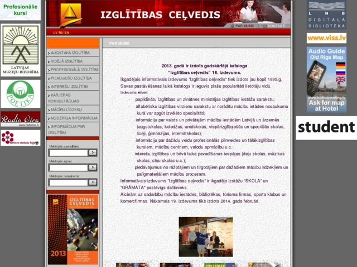
Task: Open the www.viss.lv banner
Action: pyautogui.click(x=326, y=38)
